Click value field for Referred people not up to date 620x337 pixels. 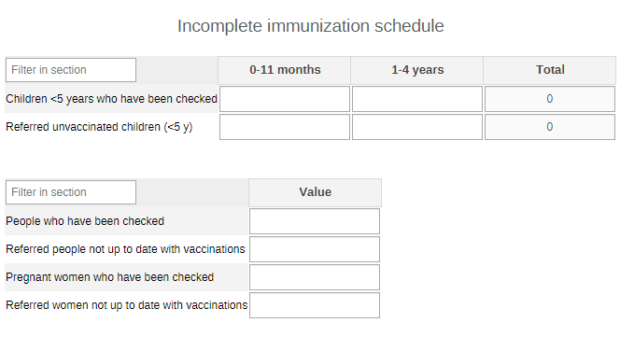[315, 249]
